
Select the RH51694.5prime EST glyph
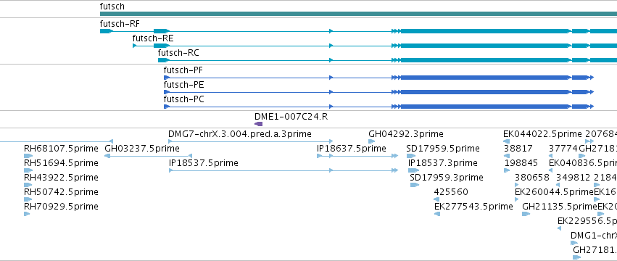[x=28, y=170]
